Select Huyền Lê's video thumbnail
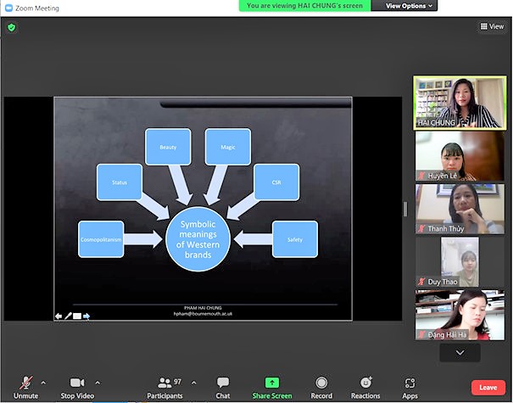The height and width of the screenshot is (403, 513). point(459,156)
